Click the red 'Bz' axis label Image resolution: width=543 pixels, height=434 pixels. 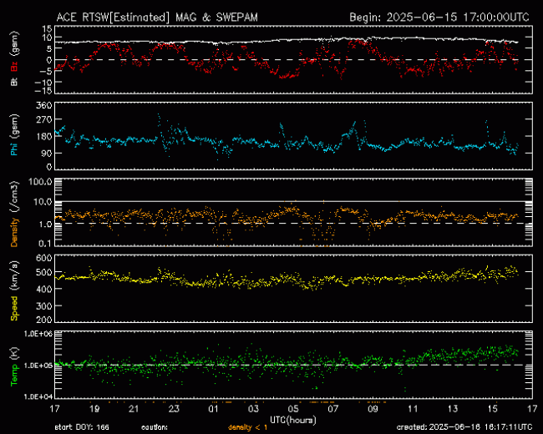coord(14,67)
